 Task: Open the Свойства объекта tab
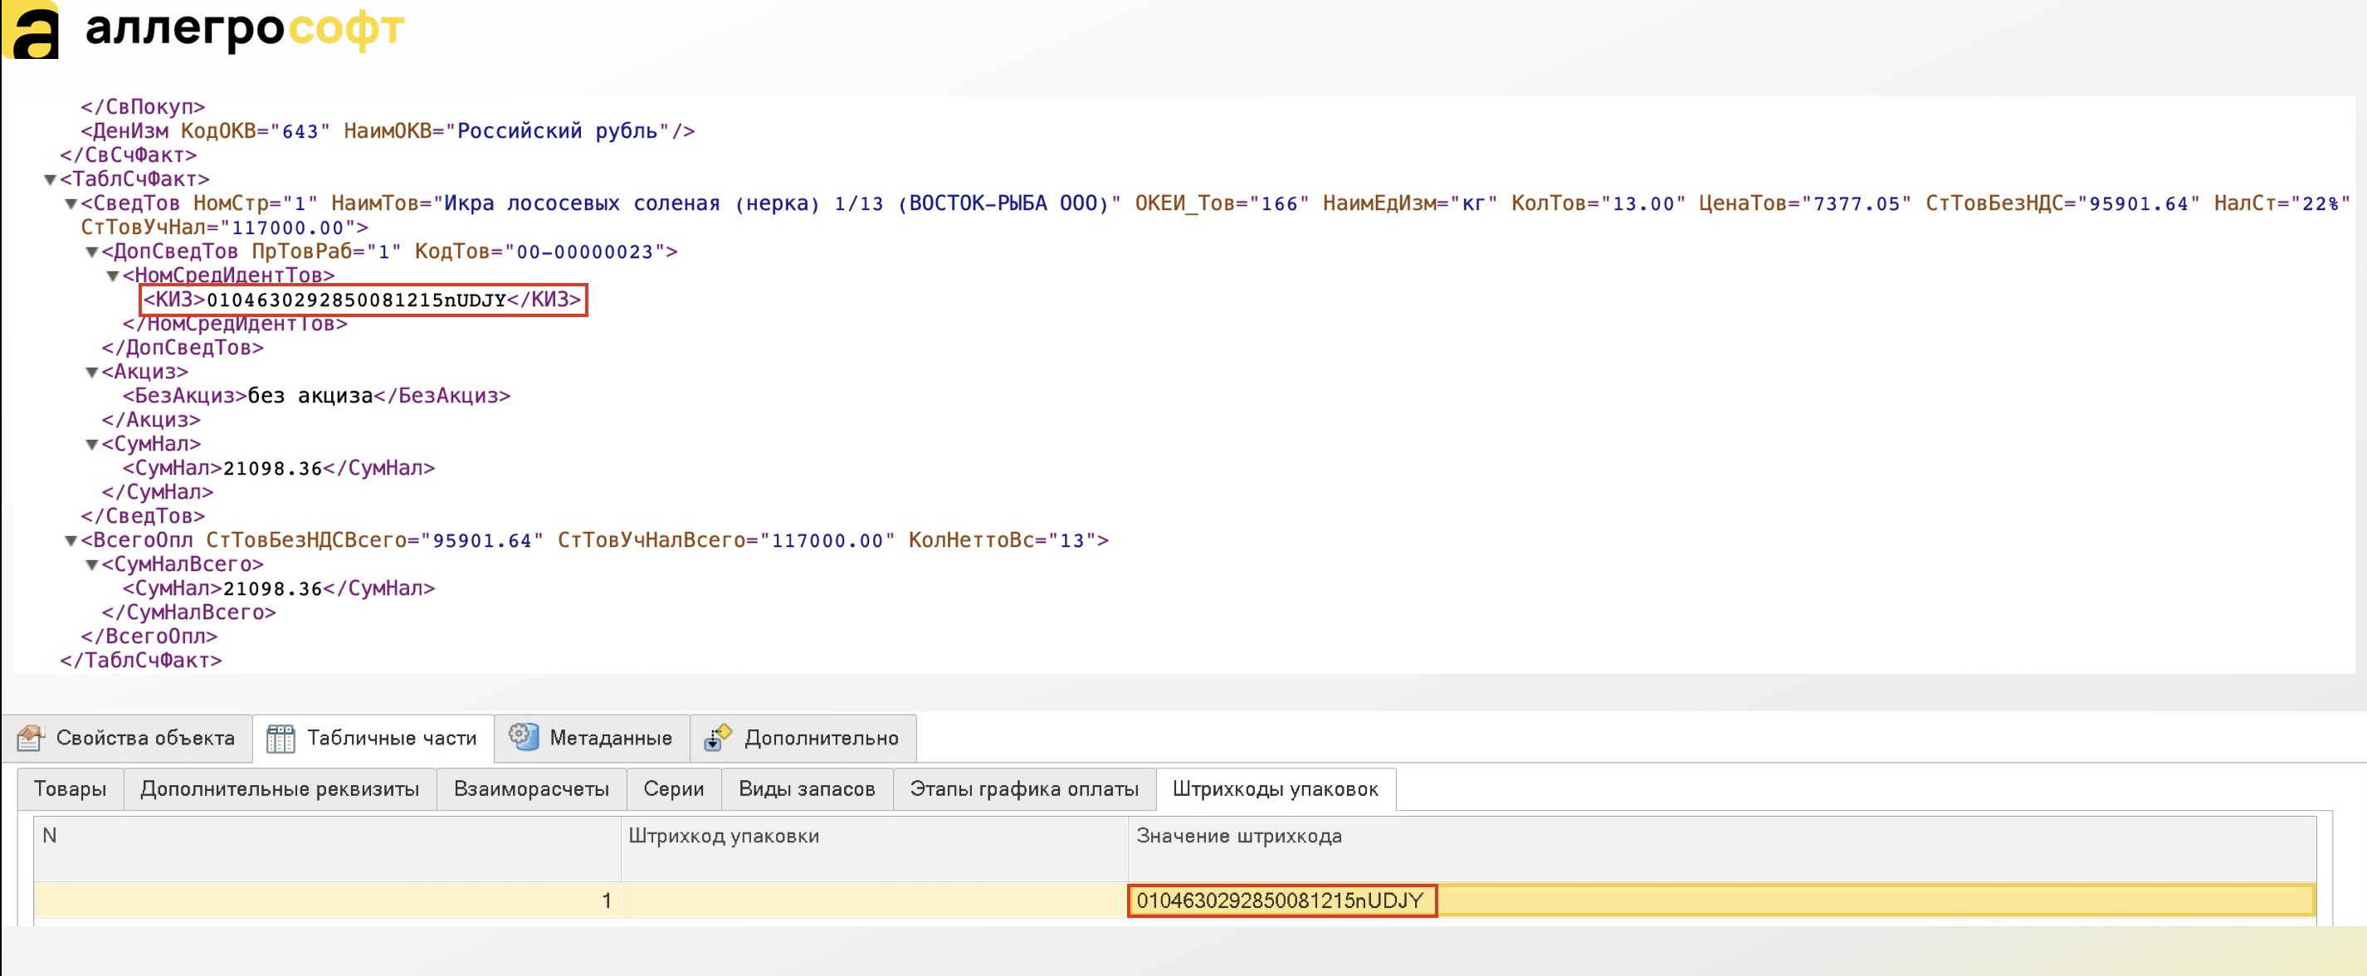coord(127,738)
